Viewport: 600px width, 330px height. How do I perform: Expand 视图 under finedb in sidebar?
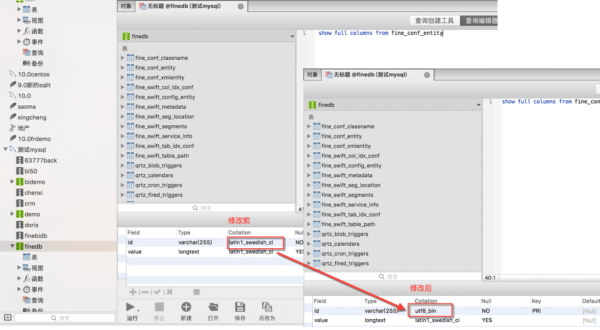19,268
